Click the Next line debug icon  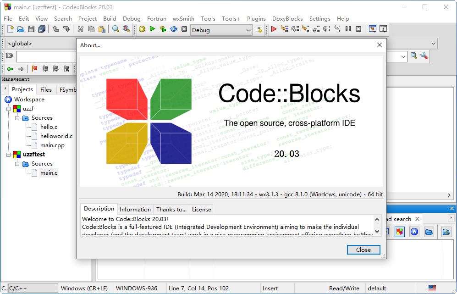click(295, 29)
